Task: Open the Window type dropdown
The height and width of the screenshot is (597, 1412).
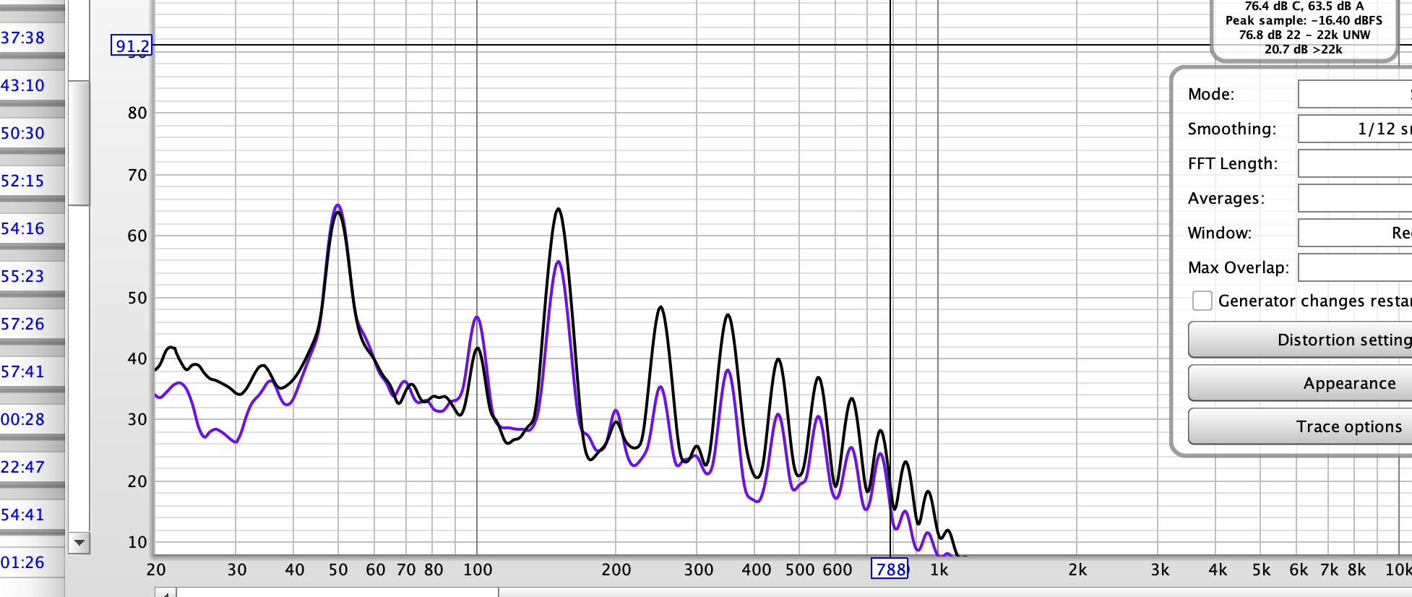Action: (1354, 233)
